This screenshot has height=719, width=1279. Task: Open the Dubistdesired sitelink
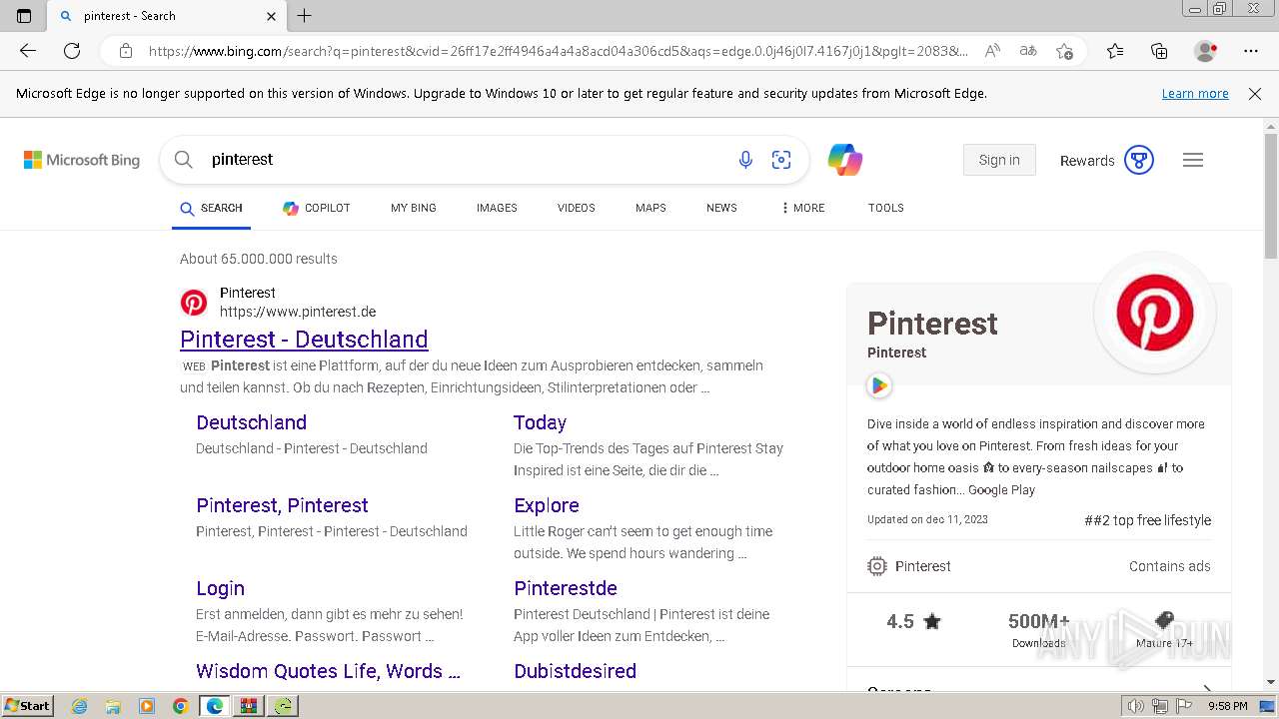point(575,671)
